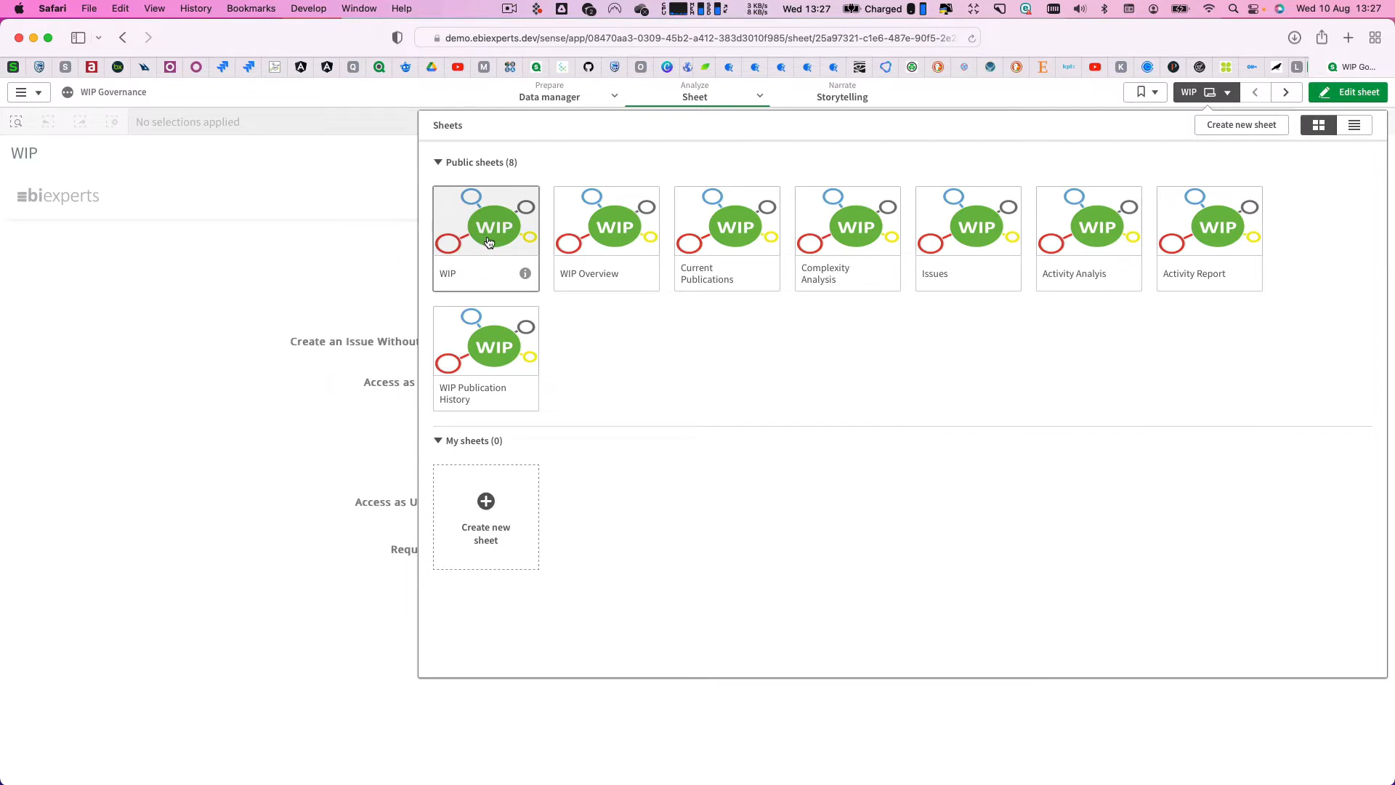Click the Create new sheet button
Viewport: 1395px width, 785px height.
point(1242,124)
